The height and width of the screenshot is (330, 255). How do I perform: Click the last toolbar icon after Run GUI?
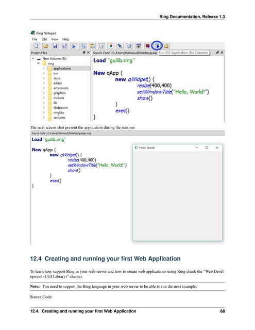166,46
